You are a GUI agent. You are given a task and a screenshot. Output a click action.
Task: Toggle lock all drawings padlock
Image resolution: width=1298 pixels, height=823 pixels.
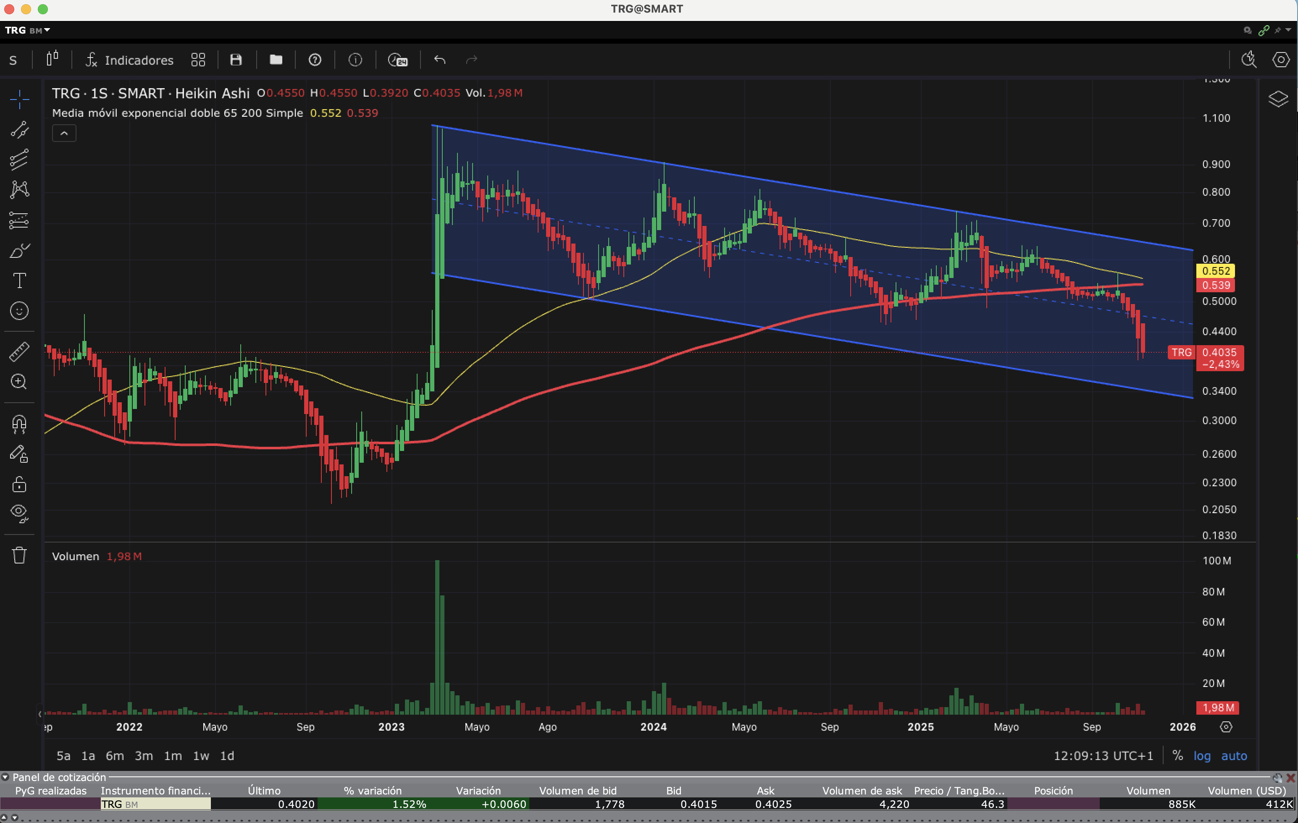point(19,484)
